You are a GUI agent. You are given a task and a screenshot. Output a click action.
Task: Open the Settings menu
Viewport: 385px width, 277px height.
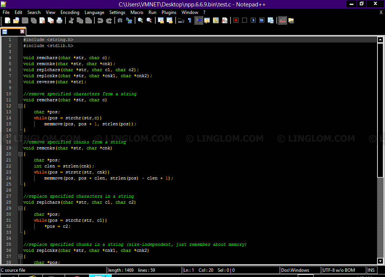tap(117, 12)
